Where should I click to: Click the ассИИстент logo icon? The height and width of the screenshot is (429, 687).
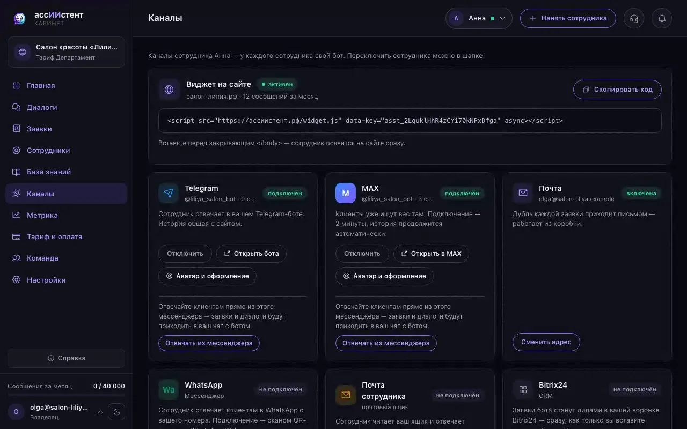tap(20, 19)
